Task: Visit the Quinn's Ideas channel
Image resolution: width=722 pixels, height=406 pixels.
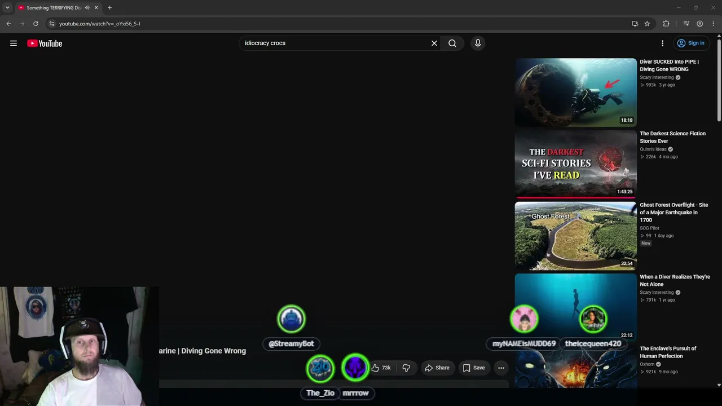Action: [x=653, y=149]
